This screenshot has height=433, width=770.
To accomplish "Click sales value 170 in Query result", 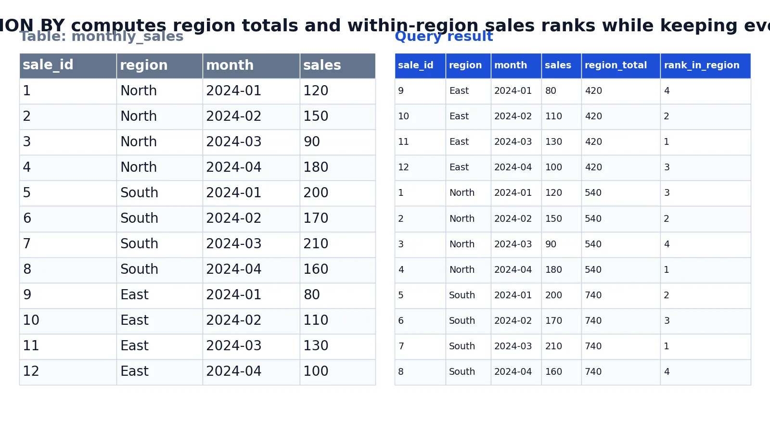I will pyautogui.click(x=561, y=321).
